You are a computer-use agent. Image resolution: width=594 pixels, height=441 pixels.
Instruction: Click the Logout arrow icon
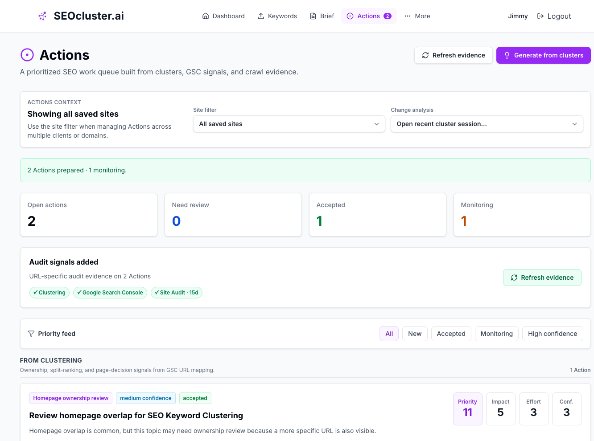540,16
